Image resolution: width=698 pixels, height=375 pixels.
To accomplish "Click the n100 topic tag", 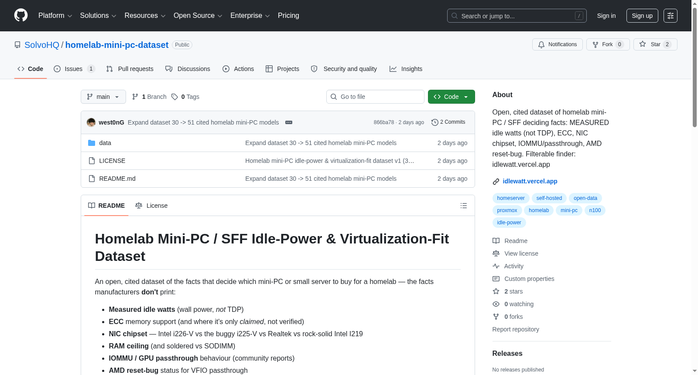I will (x=595, y=210).
